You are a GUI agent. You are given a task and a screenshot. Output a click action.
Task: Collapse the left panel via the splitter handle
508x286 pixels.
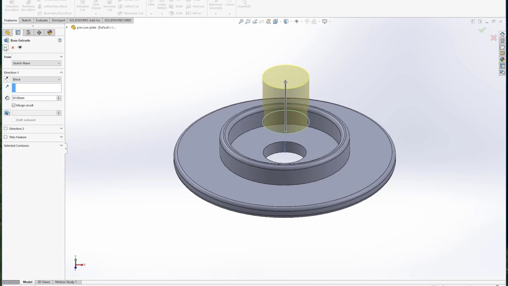pyautogui.click(x=65, y=149)
